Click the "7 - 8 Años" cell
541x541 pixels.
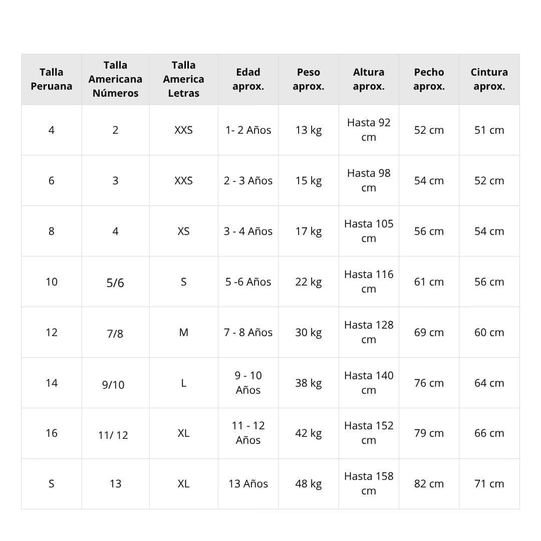[248, 333]
